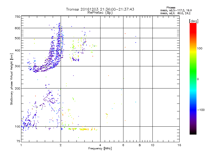
Task: Click the subtitle 'RwPretec (8p)'
Action: pos(100,13)
